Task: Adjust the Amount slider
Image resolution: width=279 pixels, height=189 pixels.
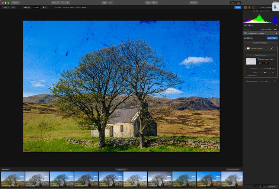Action: (264, 68)
